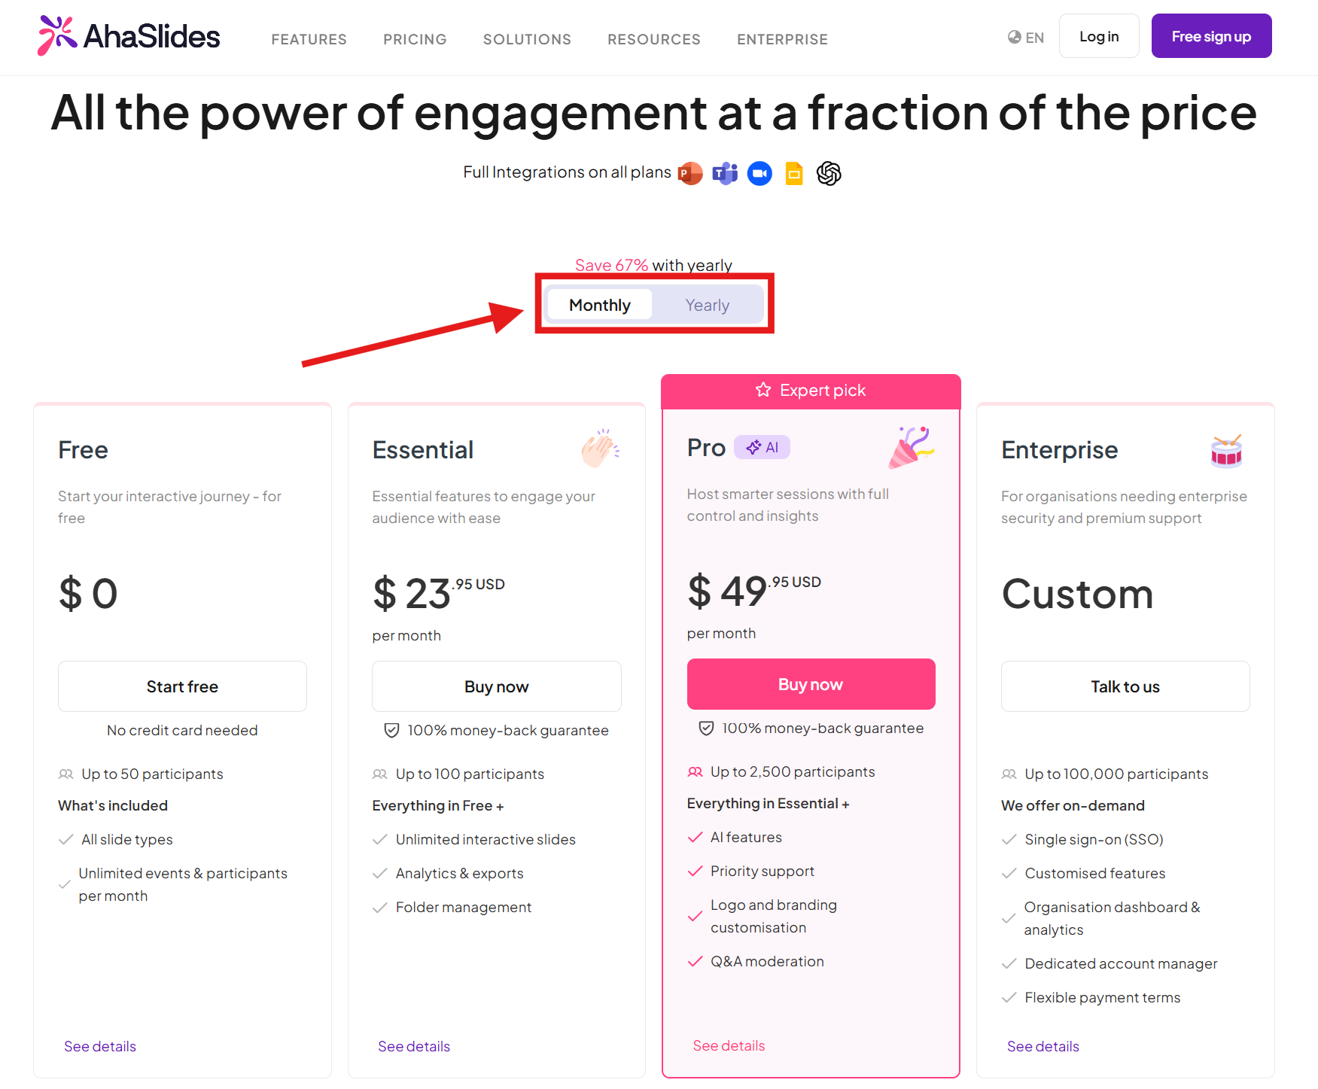1318x1089 pixels.
Task: Click the Zoom integration icon
Action: (x=759, y=173)
